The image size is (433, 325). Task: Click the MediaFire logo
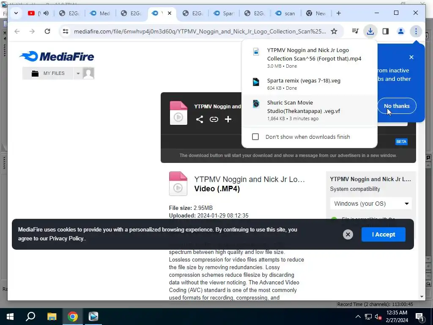pyautogui.click(x=57, y=56)
